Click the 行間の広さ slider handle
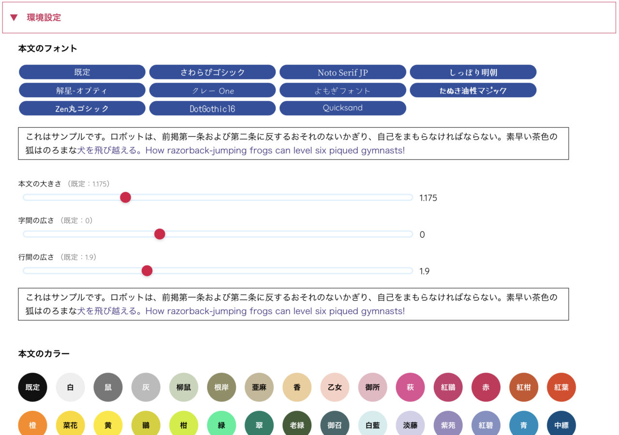Image resolution: width=619 pixels, height=435 pixels. point(147,271)
